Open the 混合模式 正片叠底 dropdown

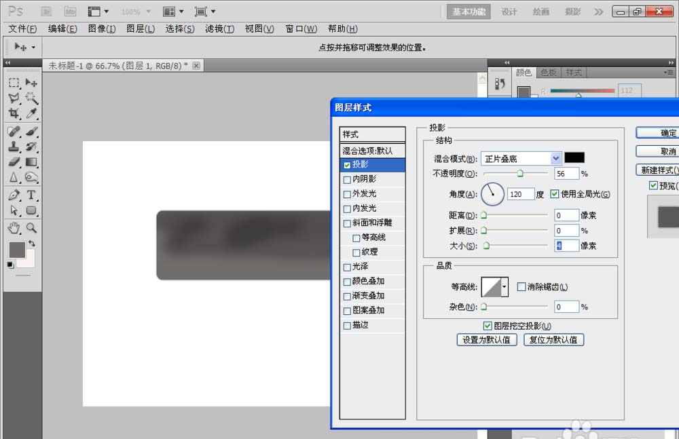pos(555,158)
